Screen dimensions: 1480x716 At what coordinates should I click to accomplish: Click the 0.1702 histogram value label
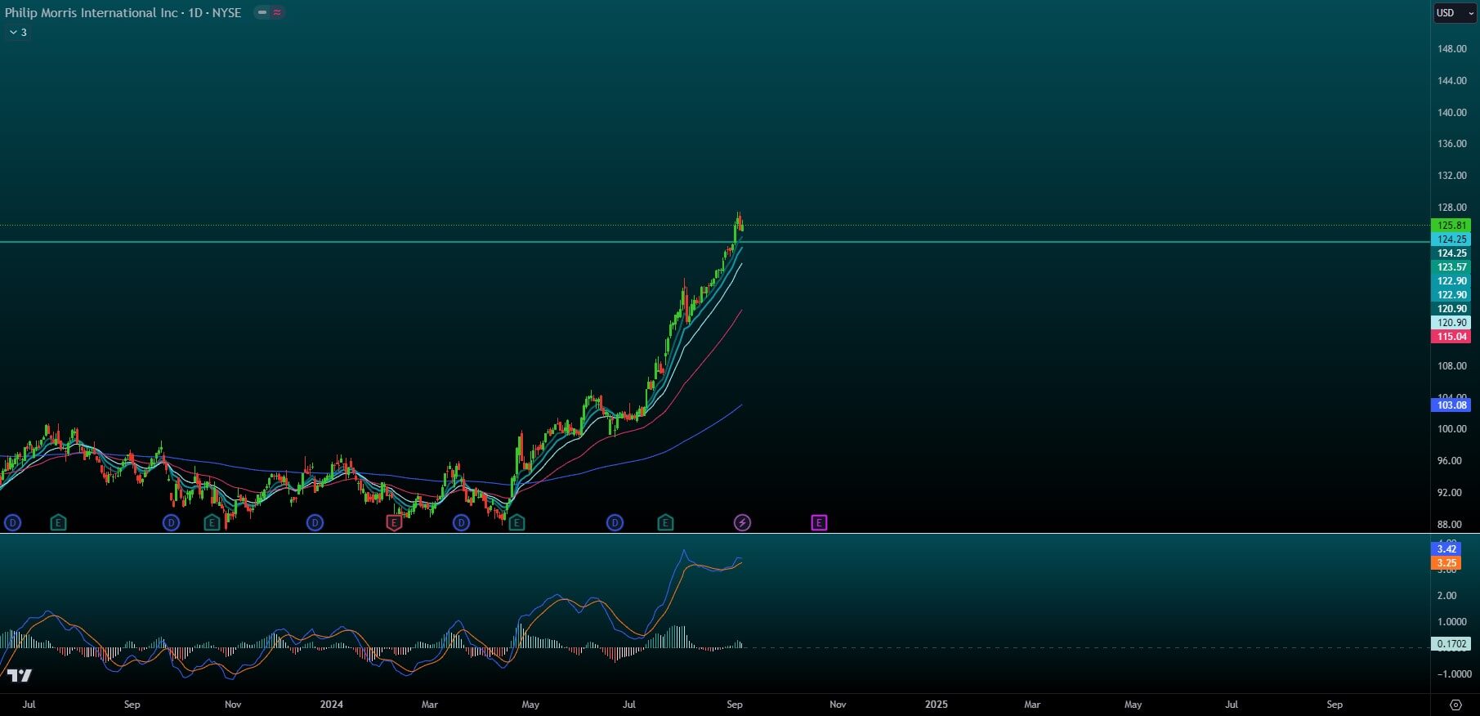[1451, 644]
